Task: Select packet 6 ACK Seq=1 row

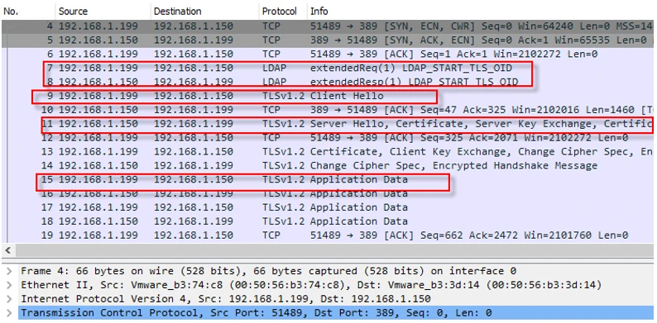Action: (x=328, y=54)
